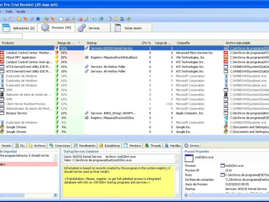The width and height of the screenshot is (269, 202).
Task: Click the green shield in Bonjour Service row
Action: 56,113
